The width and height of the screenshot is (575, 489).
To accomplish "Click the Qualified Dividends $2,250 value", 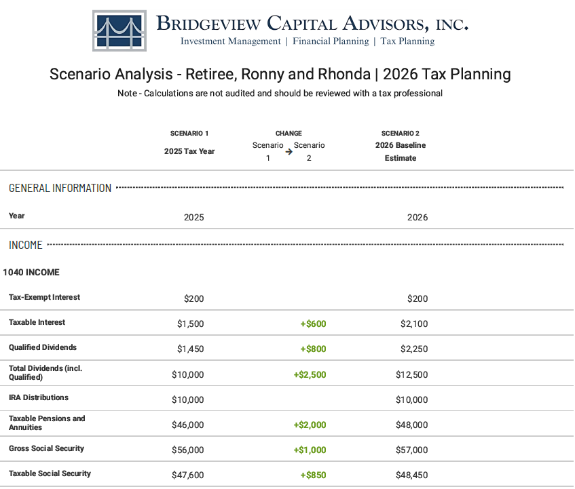I will (x=418, y=349).
